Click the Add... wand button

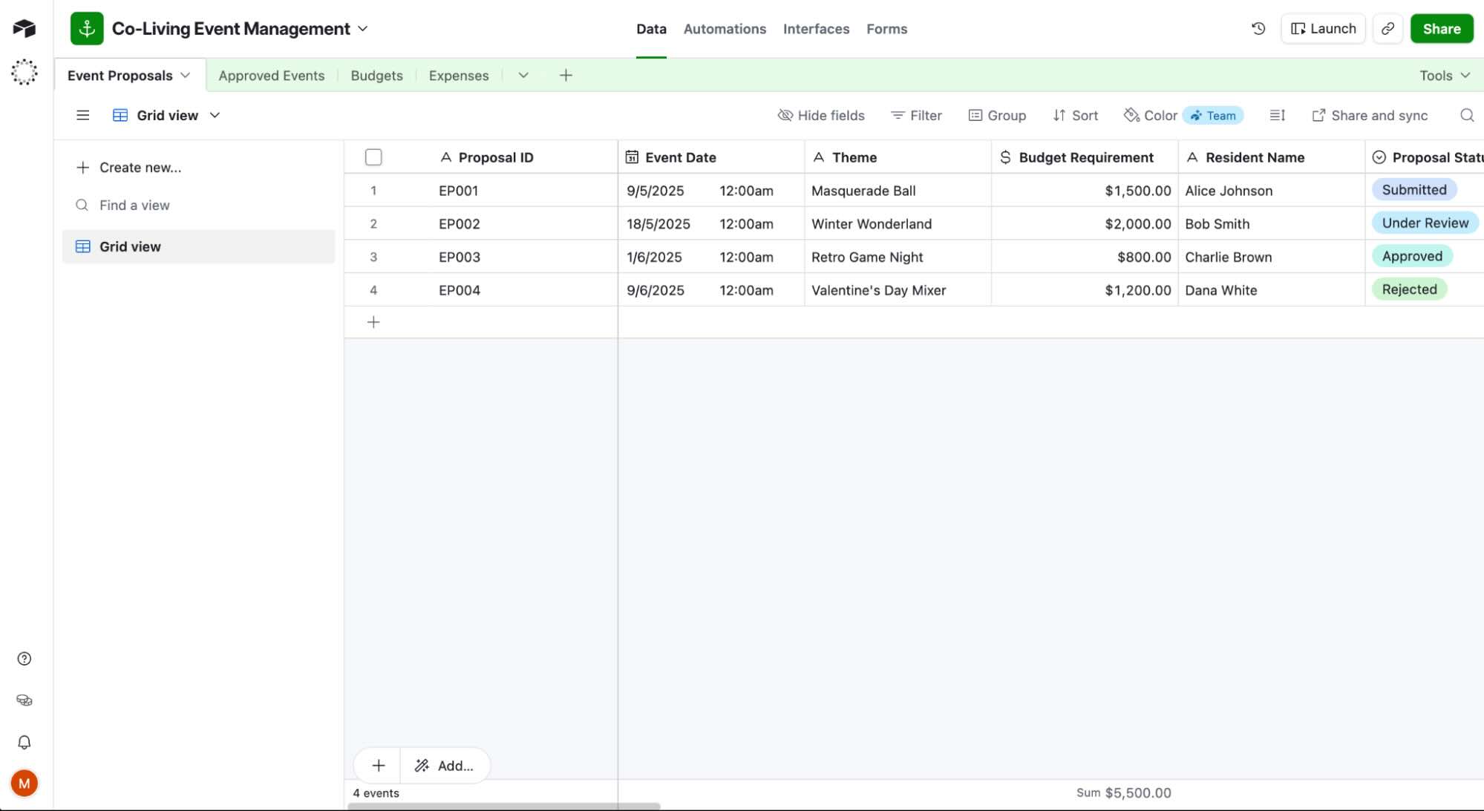click(x=445, y=766)
